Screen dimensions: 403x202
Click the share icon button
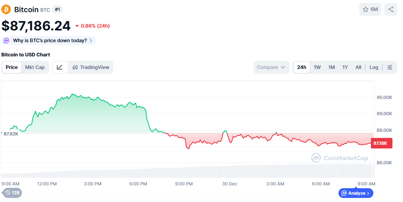click(391, 9)
